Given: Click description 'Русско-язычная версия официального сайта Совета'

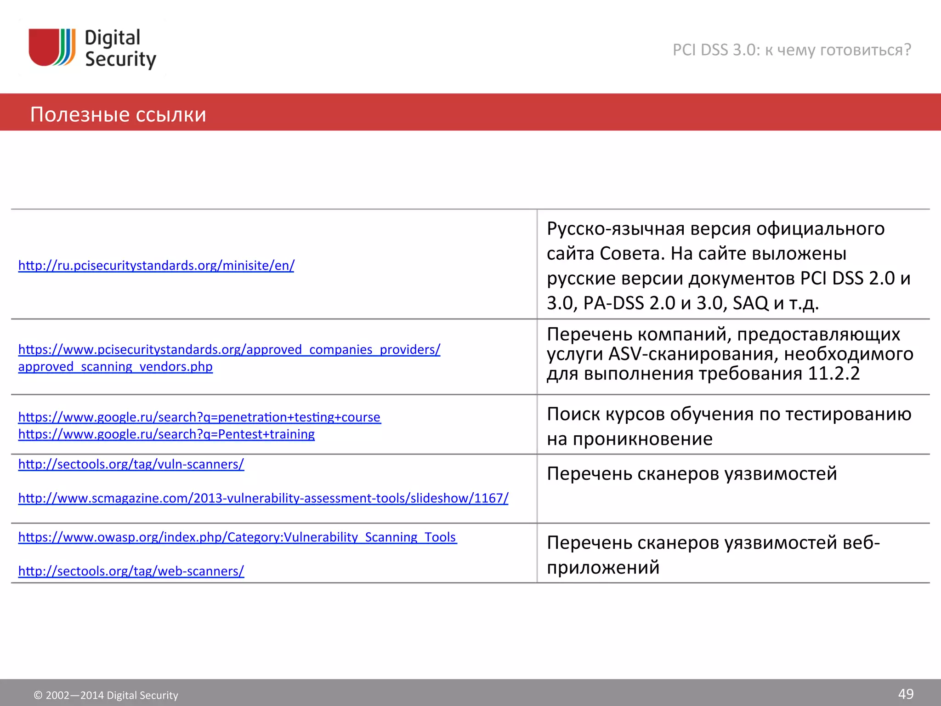Looking at the screenshot, I should pyautogui.click(x=729, y=265).
